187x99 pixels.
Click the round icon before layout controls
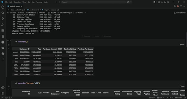click(155, 2)
